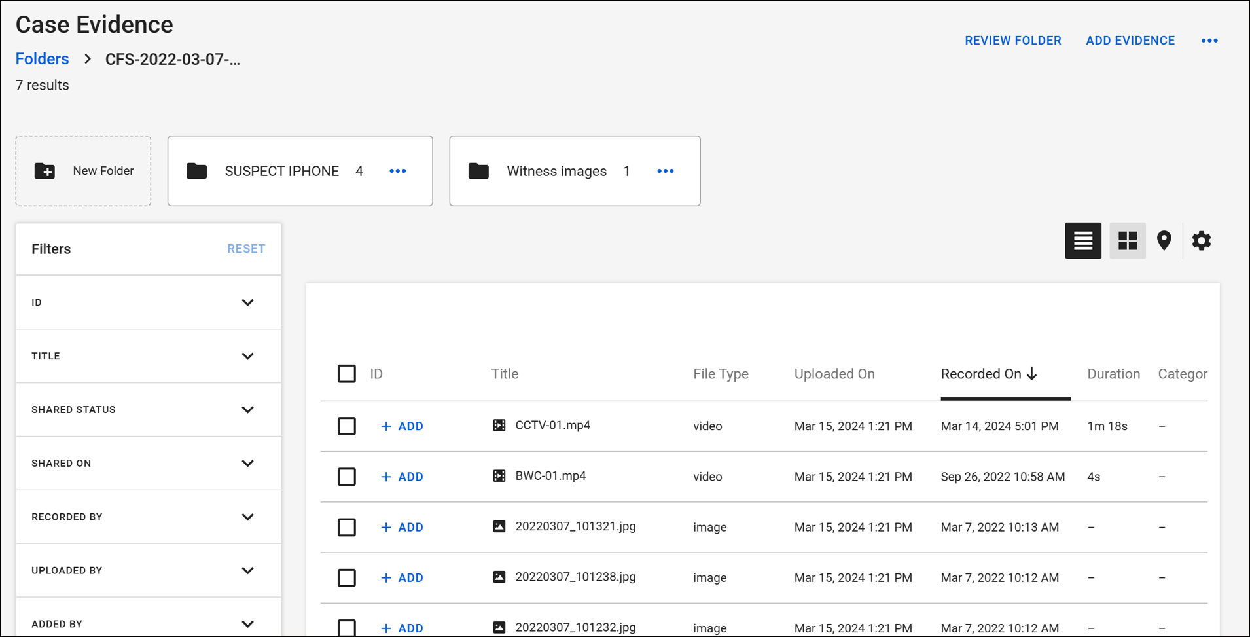Check the select-all checkbox in the table header
Screen dimensions: 1250x637
point(346,373)
